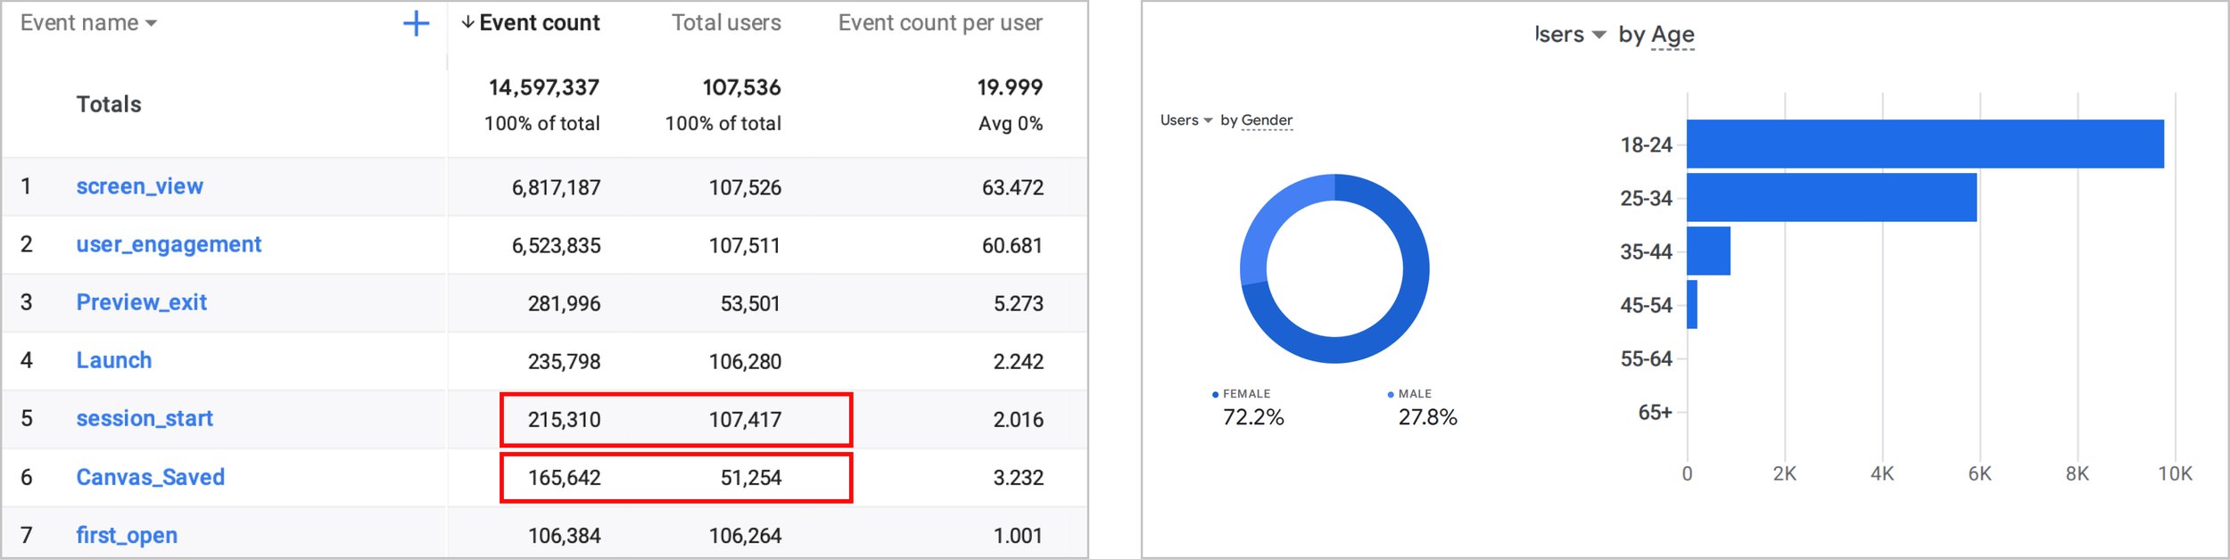Open the first_open event link
The image size is (2230, 559).
click(127, 535)
